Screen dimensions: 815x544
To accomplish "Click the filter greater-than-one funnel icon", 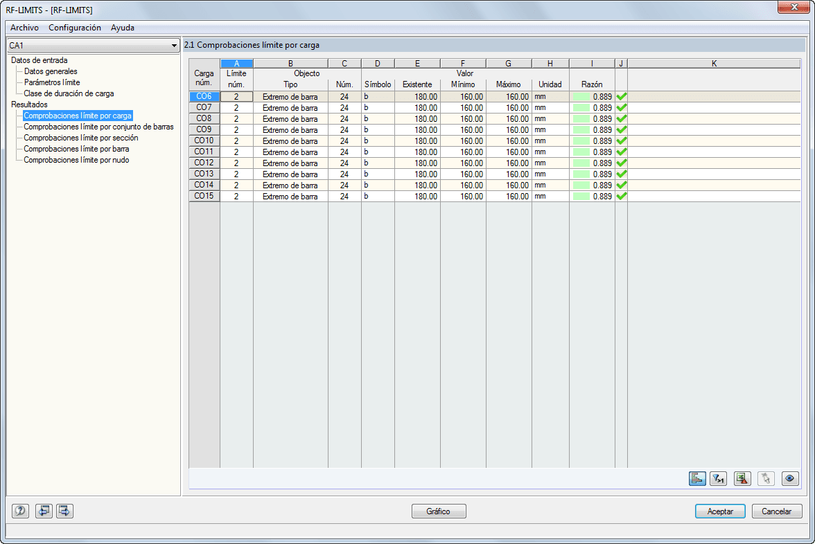I will (719, 479).
